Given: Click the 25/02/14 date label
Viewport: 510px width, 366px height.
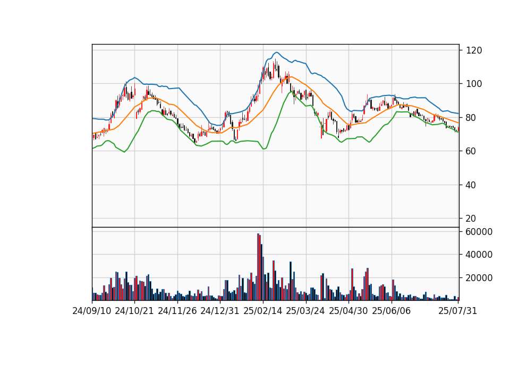Looking at the screenshot, I should click(263, 311).
